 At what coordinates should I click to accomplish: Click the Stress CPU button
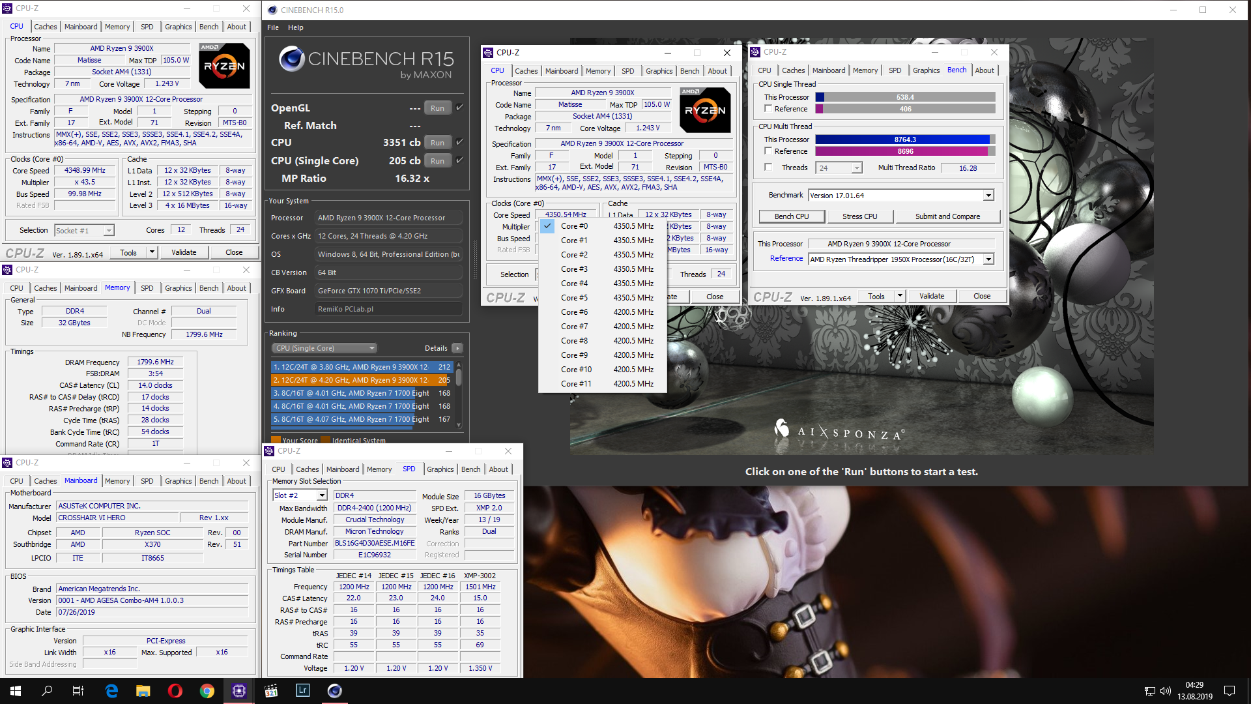point(859,216)
